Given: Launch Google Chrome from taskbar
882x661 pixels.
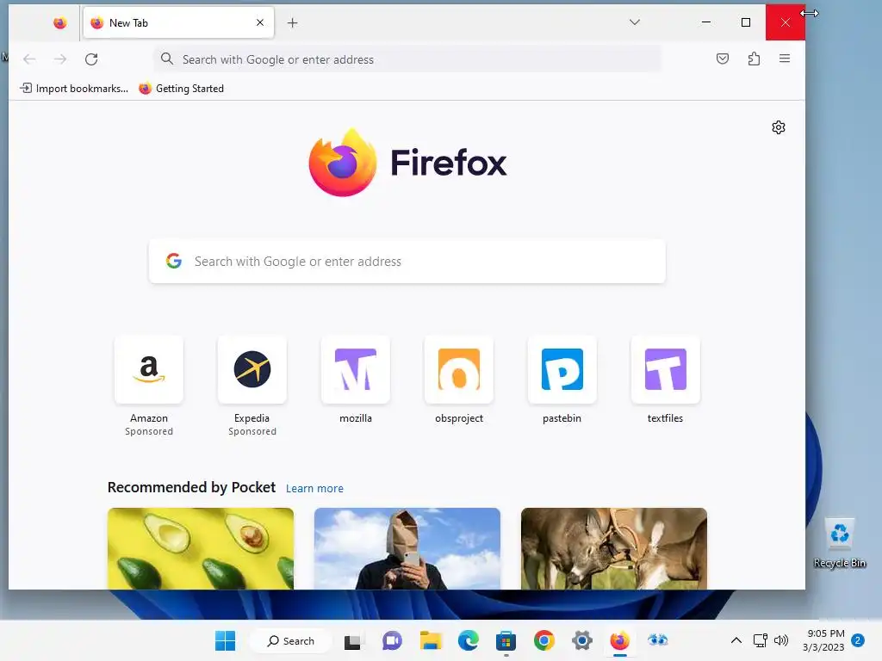Looking at the screenshot, I should pyautogui.click(x=544, y=640).
